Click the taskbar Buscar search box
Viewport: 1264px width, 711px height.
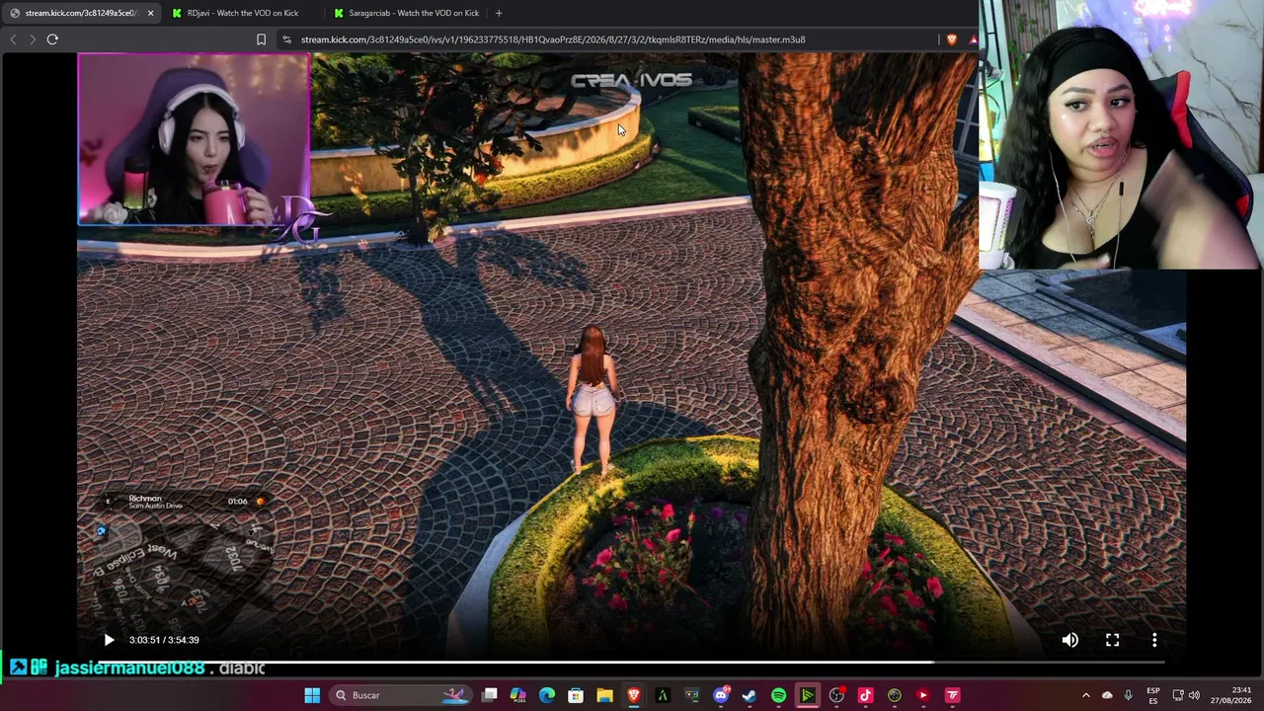(401, 695)
